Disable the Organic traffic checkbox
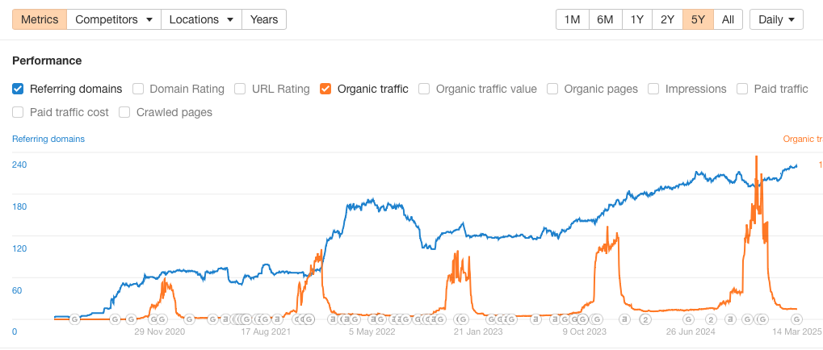Image resolution: width=823 pixels, height=350 pixels. click(325, 89)
